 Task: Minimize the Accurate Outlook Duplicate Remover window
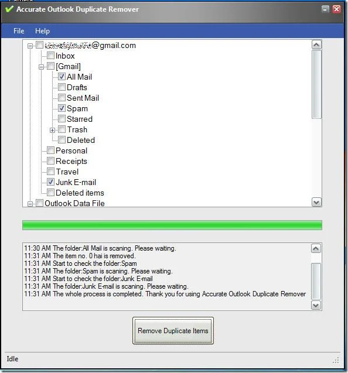pos(325,9)
